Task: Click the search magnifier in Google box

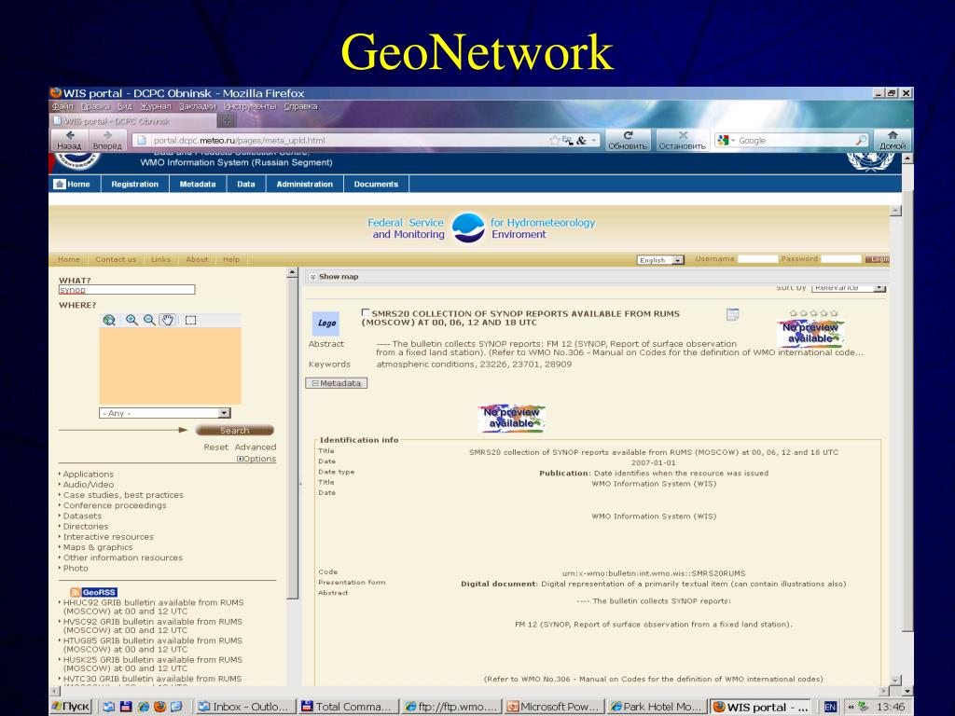Action: click(861, 140)
